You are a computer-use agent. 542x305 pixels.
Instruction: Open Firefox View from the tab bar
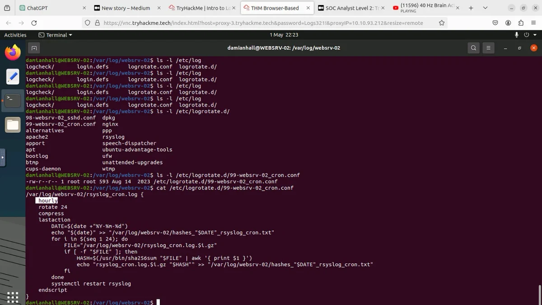pyautogui.click(x=7, y=8)
